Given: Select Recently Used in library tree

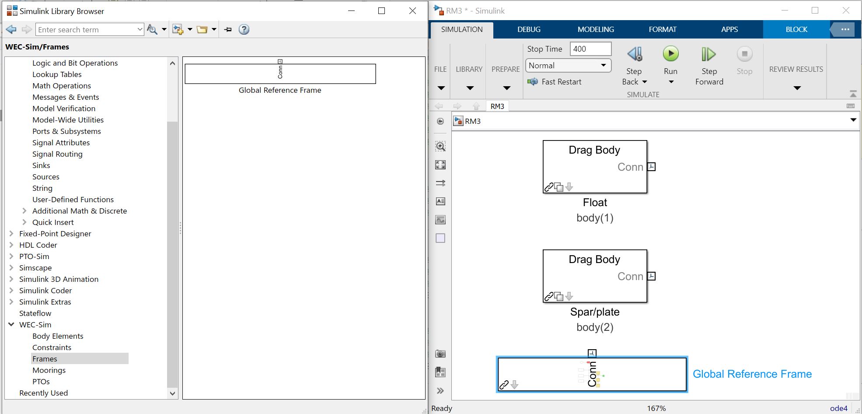Looking at the screenshot, I should pyautogui.click(x=43, y=393).
